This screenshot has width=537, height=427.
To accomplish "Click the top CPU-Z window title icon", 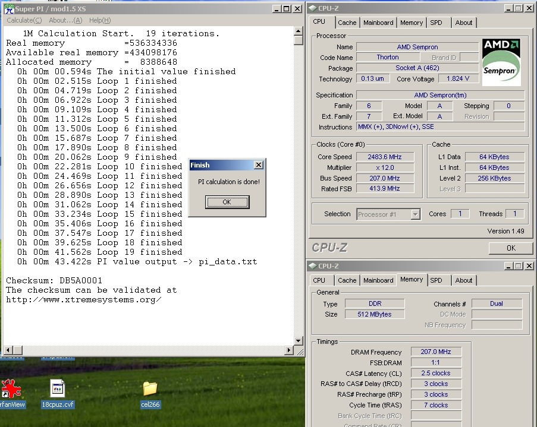I will [x=313, y=8].
